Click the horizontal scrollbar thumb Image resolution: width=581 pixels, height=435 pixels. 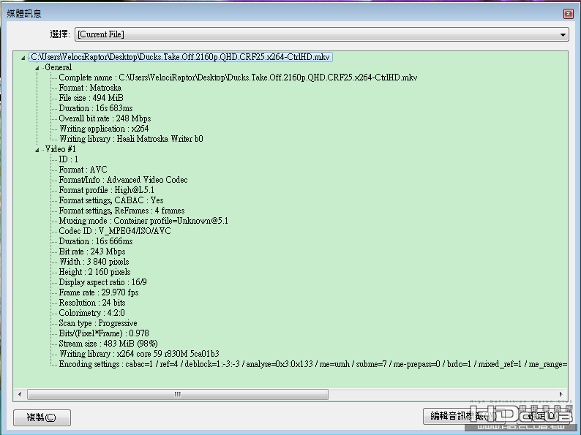pos(178,394)
